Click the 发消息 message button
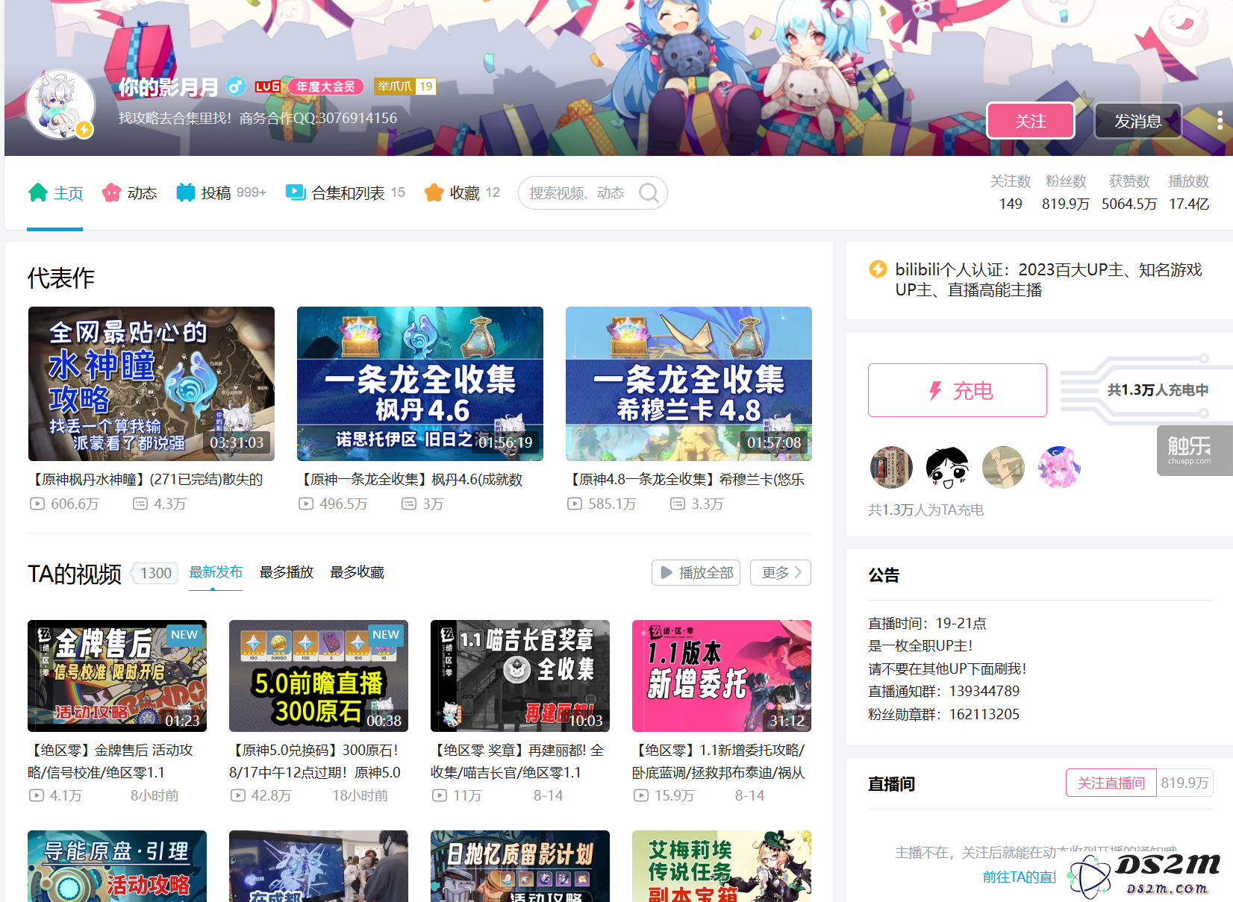Image resolution: width=1233 pixels, height=902 pixels. (x=1138, y=121)
